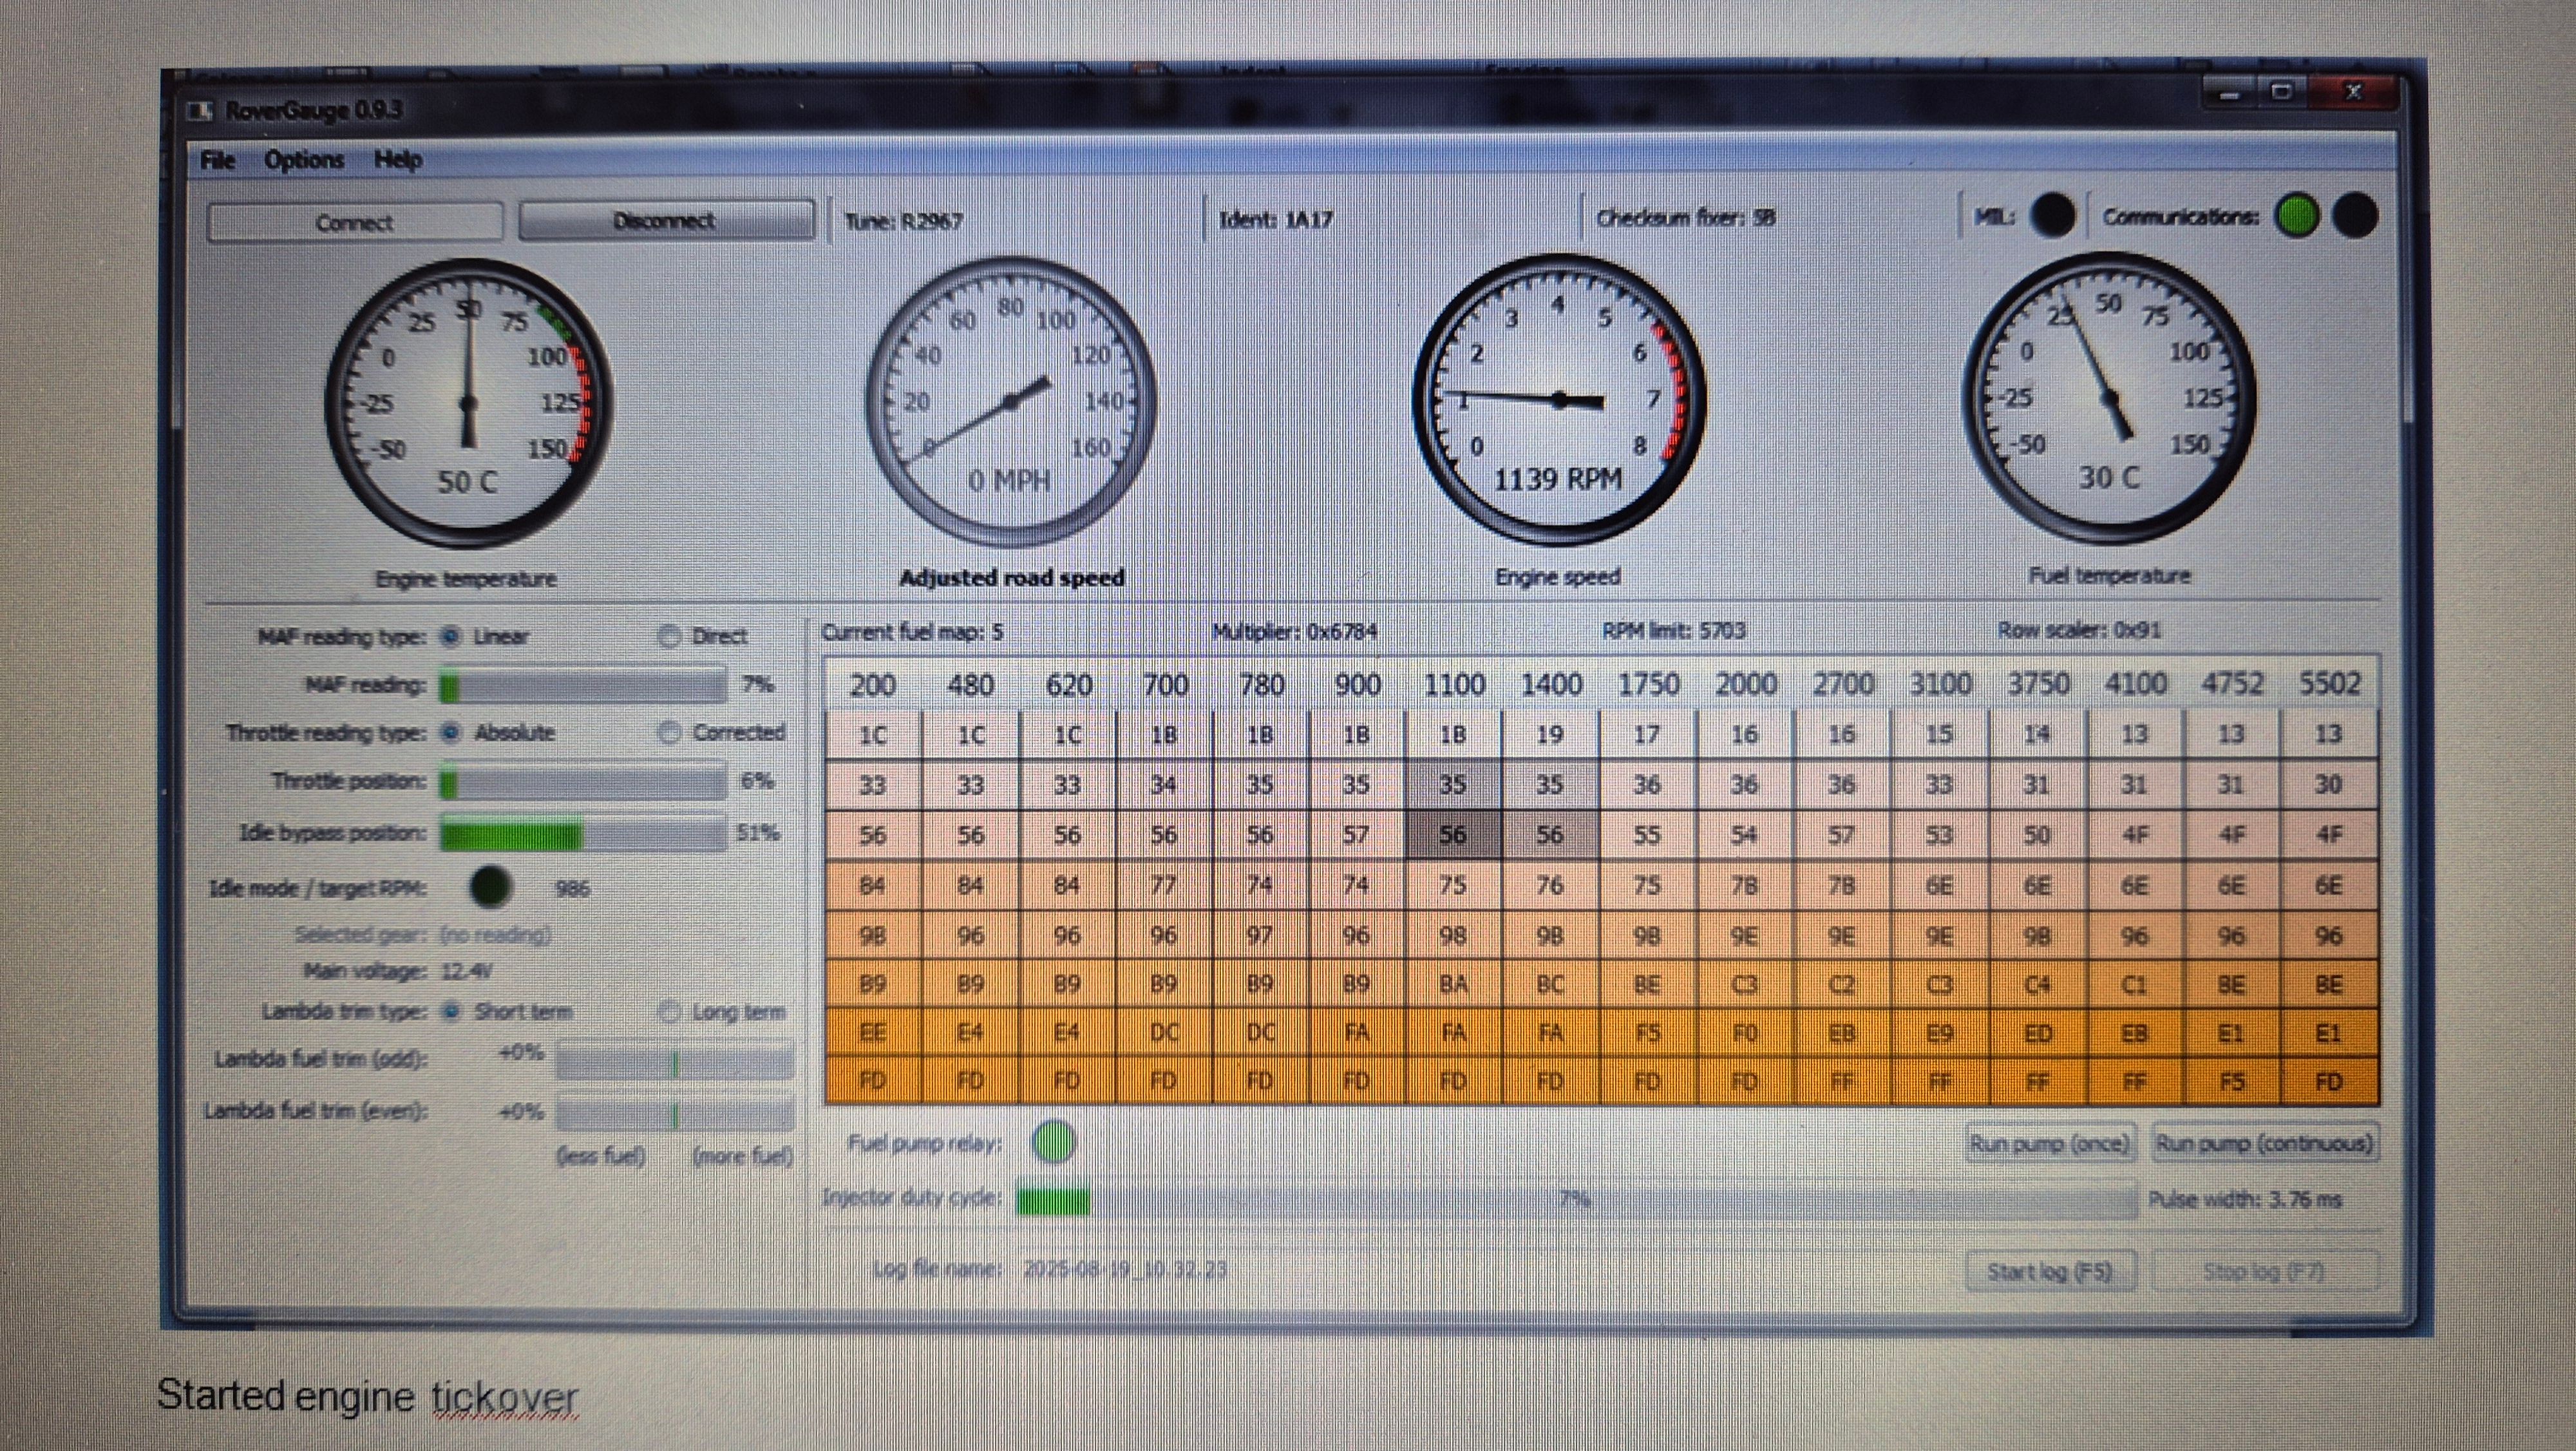Viewport: 2576px width, 1451px height.
Task: Click the RoverGauge title bar app icon
Action: tap(201, 110)
